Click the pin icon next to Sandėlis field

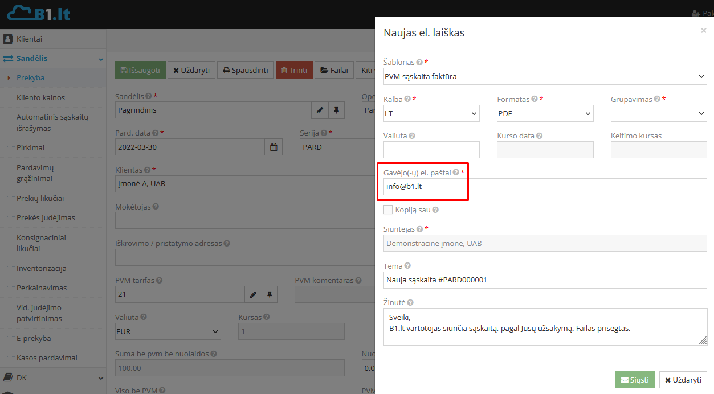[x=336, y=110]
